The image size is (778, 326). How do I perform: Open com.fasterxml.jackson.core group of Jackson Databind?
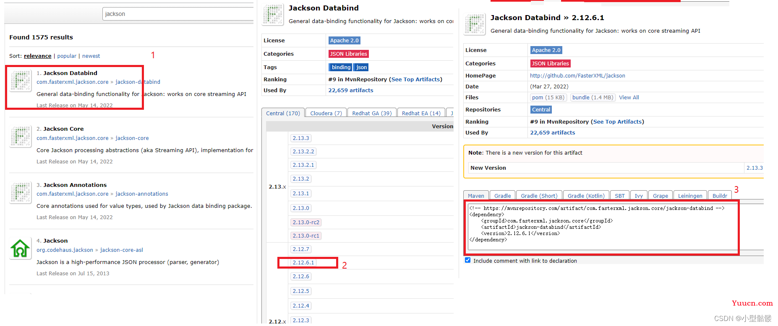[x=73, y=82]
